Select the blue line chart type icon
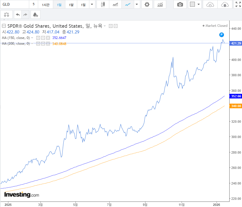The image size is (242, 207). [x=128, y=4]
